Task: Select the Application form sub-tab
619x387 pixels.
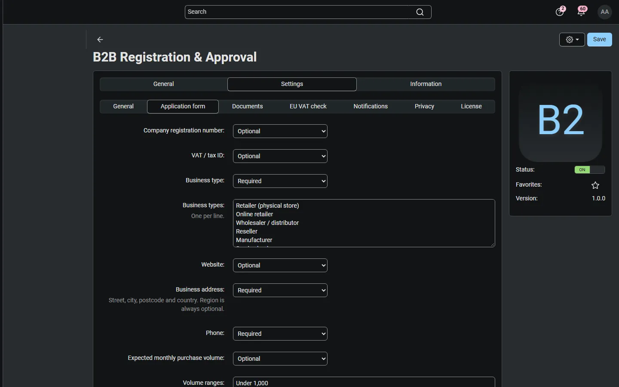Action: coord(183,107)
